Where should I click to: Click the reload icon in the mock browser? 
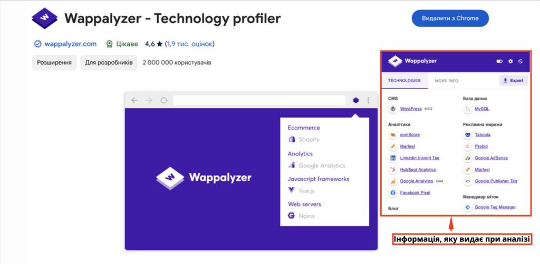[x=164, y=100]
